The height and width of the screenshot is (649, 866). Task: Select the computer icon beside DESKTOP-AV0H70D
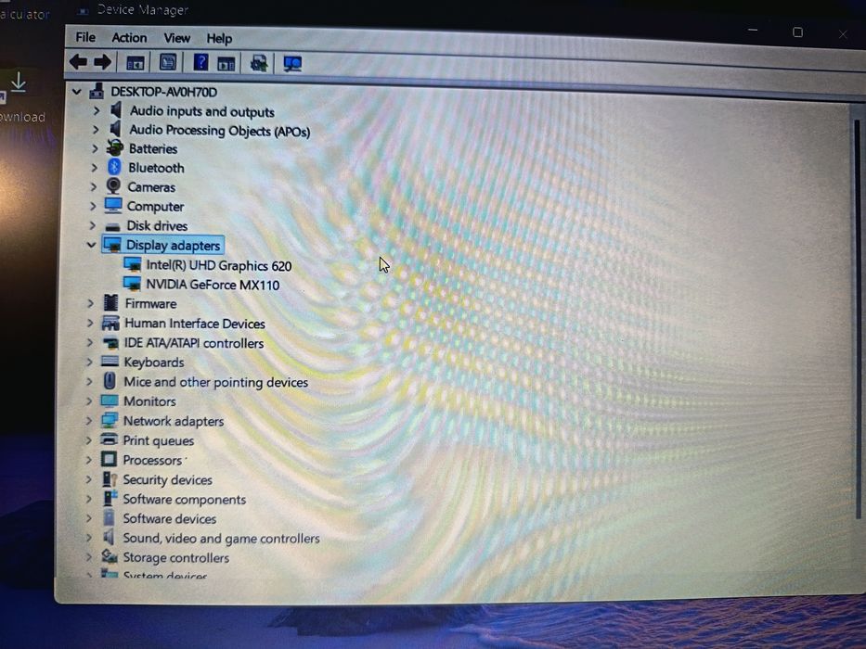(97, 91)
